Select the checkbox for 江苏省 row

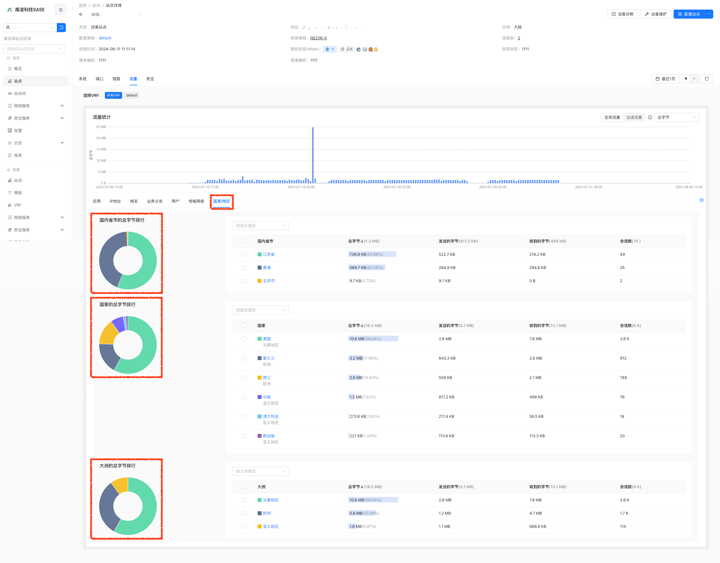[x=244, y=254]
